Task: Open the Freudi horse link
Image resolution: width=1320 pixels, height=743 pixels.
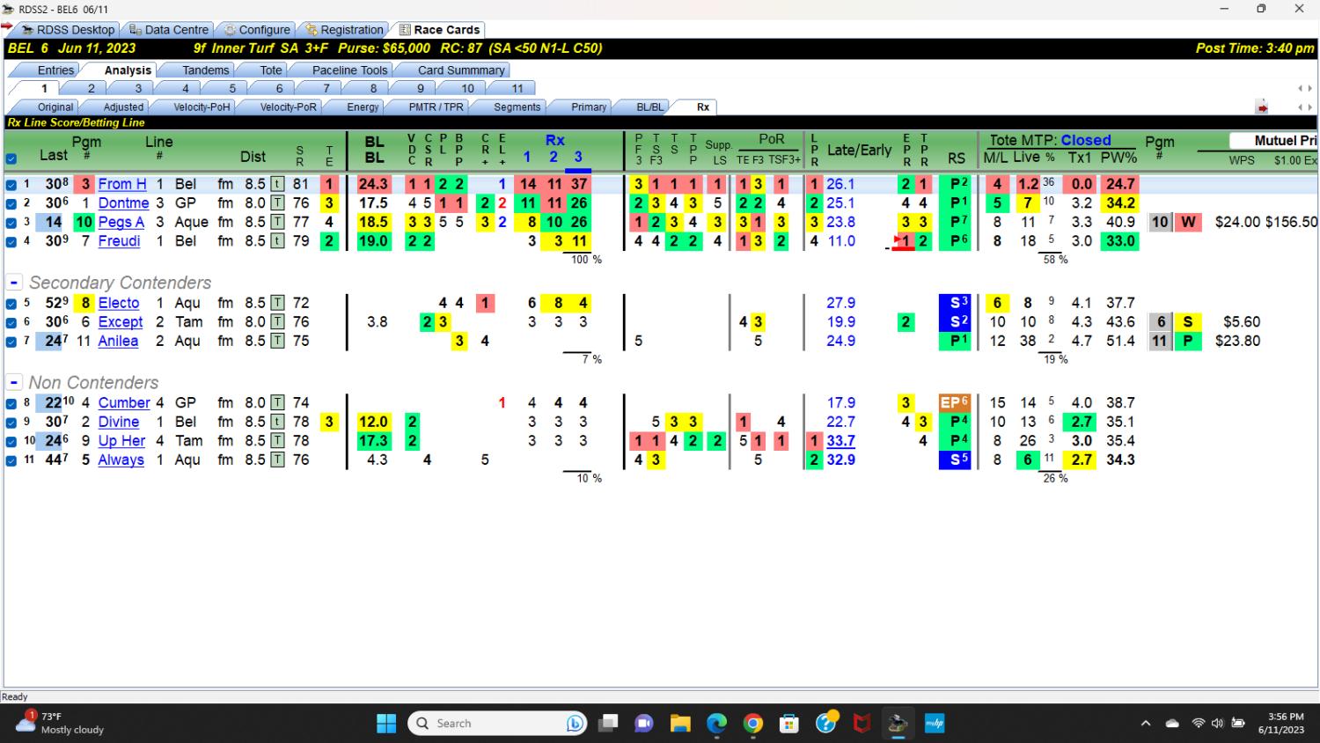Action: point(119,241)
